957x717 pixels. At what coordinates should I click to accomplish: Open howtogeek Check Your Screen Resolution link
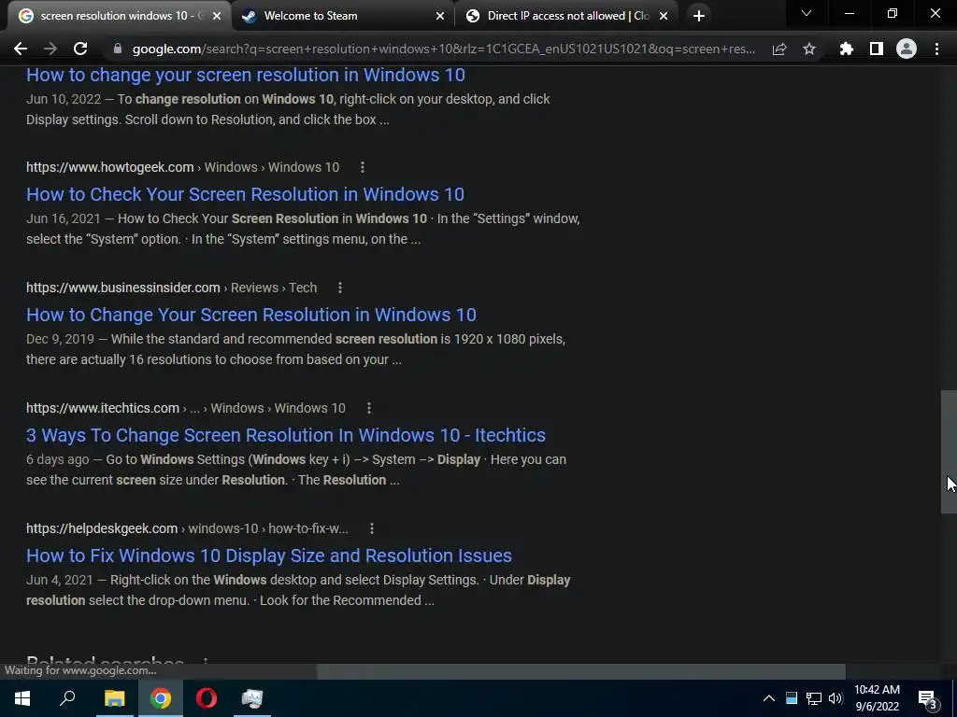point(246,194)
